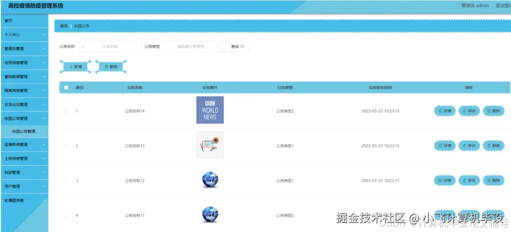
Task: View 详情 of 公告名称12
Action: click(x=445, y=180)
